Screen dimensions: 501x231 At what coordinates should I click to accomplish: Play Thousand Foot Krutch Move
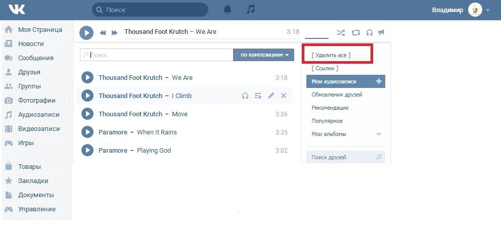click(87, 114)
